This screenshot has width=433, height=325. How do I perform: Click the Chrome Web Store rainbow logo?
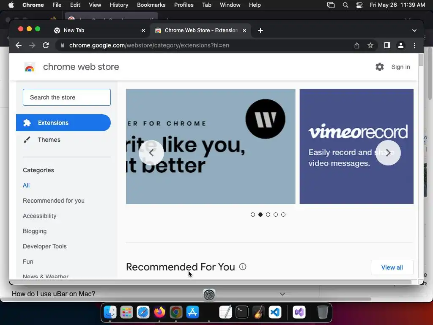pos(30,67)
